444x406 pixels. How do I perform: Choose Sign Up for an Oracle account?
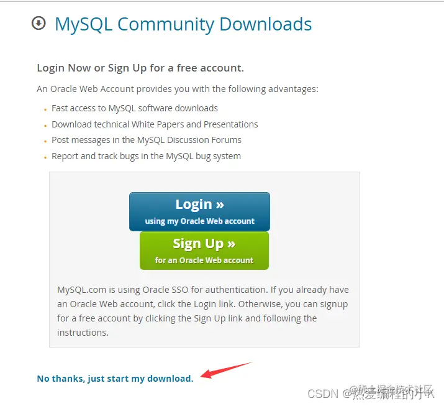tap(204, 251)
